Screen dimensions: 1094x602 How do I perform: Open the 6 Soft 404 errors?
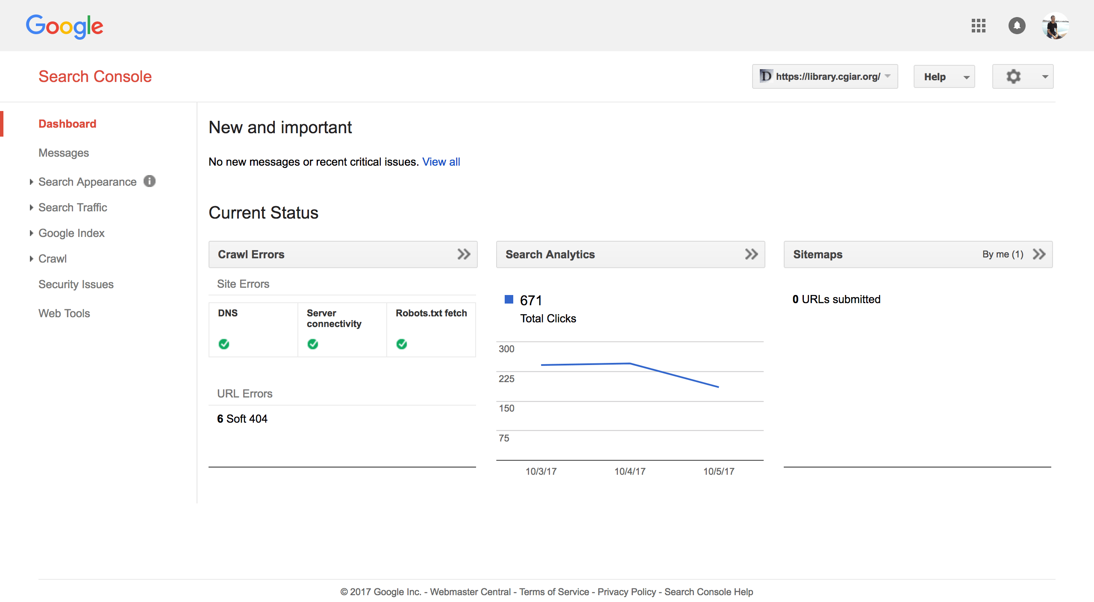click(242, 419)
